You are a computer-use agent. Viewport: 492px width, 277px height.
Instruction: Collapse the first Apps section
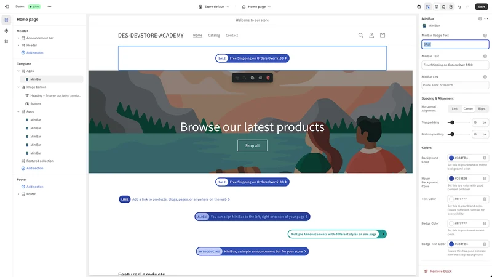click(18, 71)
